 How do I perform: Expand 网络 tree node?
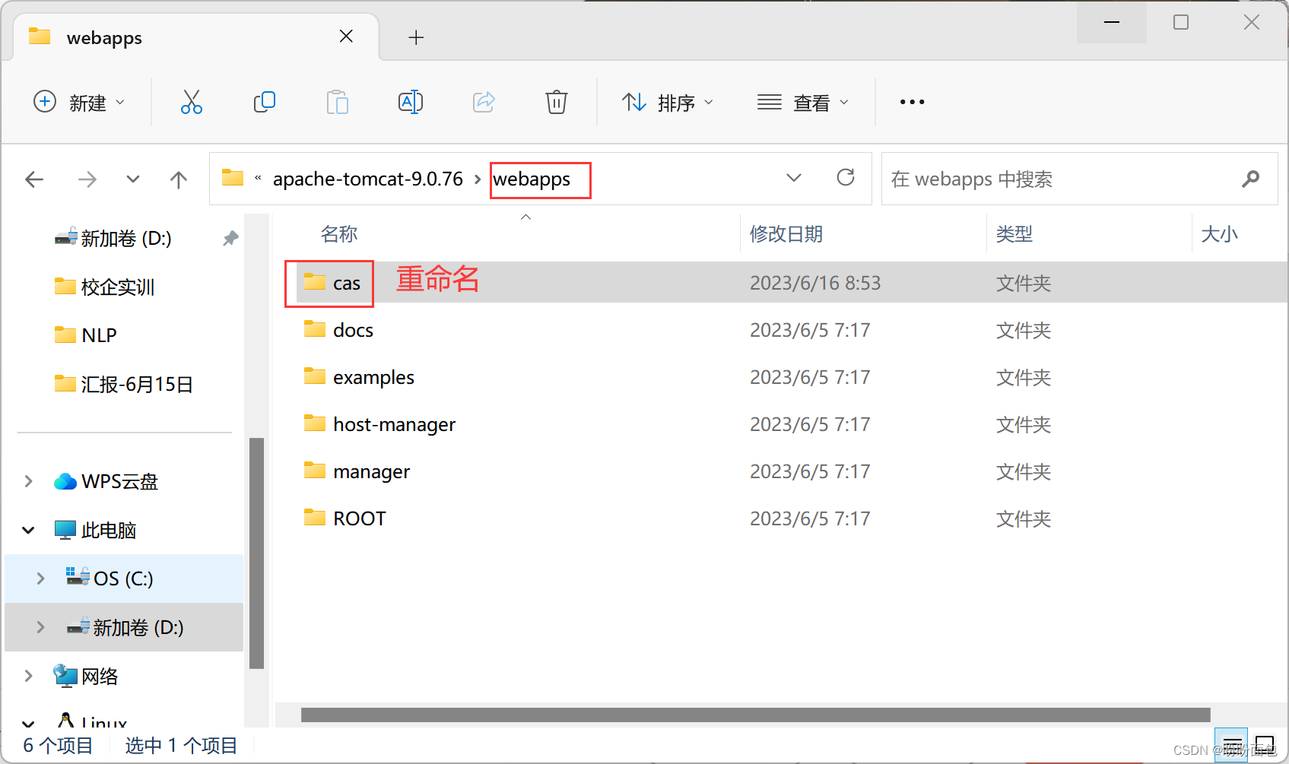click(x=28, y=676)
